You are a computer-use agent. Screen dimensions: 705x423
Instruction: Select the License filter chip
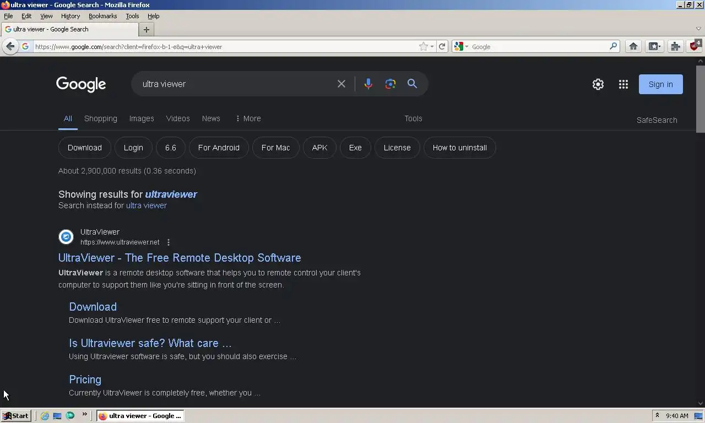tap(397, 148)
